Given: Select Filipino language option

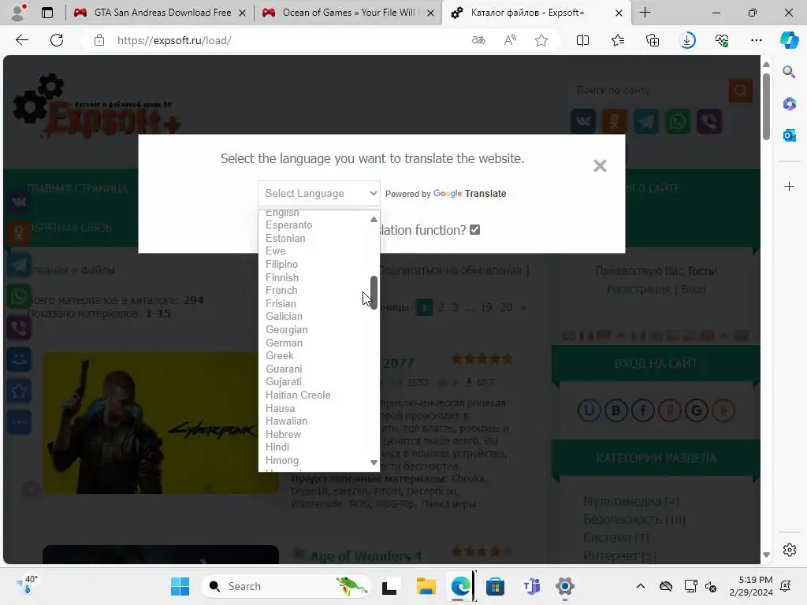Looking at the screenshot, I should pos(281,264).
